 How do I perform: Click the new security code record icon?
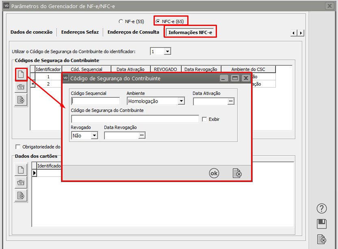(21, 74)
